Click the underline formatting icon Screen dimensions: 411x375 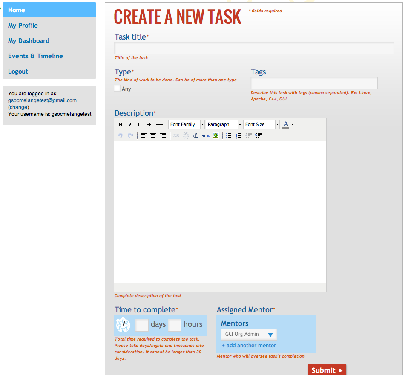140,125
